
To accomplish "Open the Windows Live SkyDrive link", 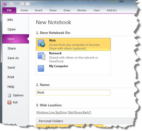I will coord(51,112).
